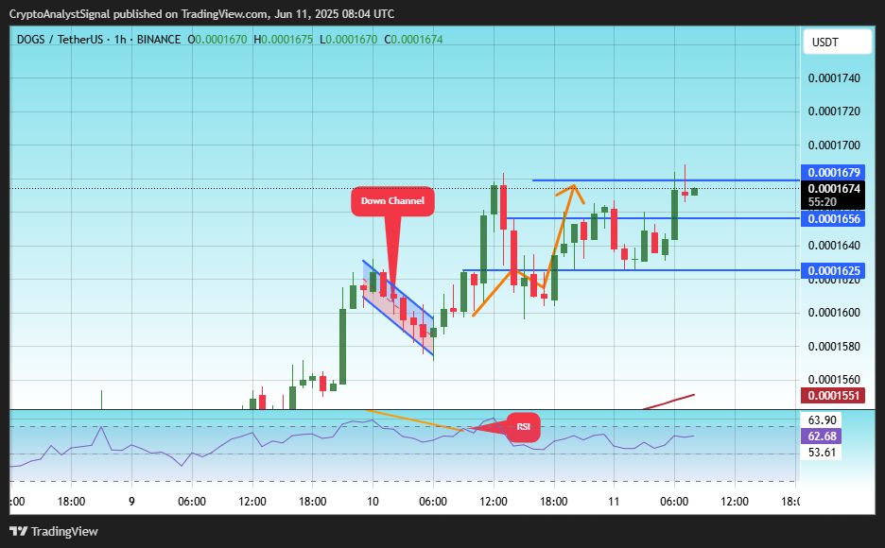Screen dimensions: 885x548
Task: Click the TradingView logo at bottom left
Action: pyautogui.click(x=54, y=531)
